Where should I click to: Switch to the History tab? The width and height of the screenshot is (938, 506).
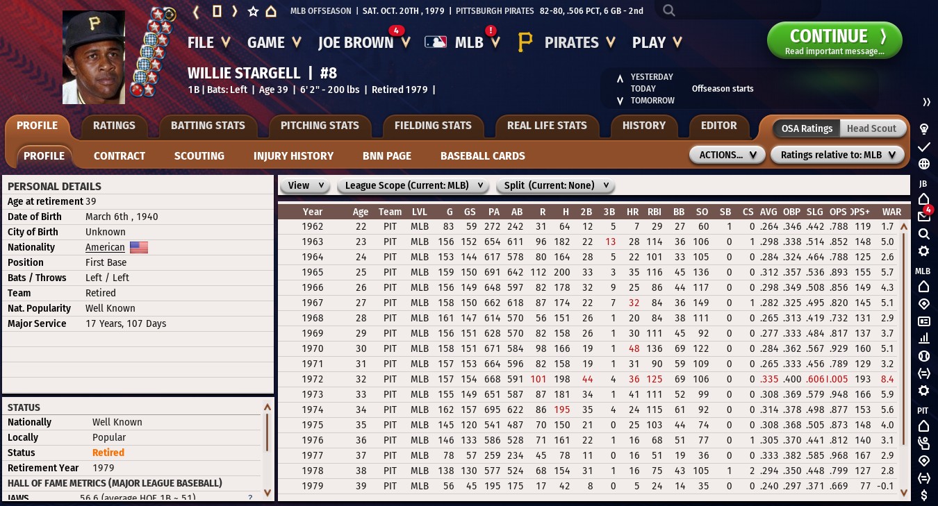(x=644, y=126)
